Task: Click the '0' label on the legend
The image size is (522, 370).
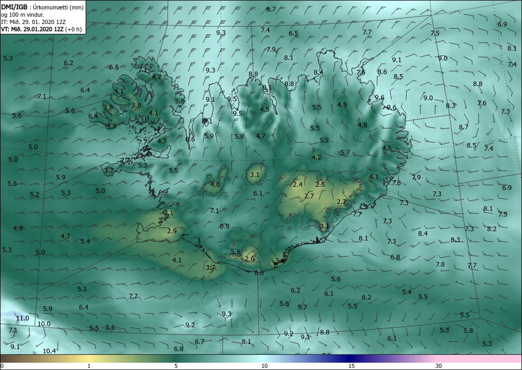Action: (2, 366)
